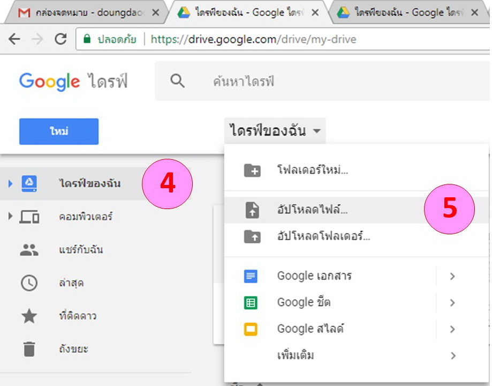Select Google เอกสาร menu entry
This screenshot has height=386, width=492.
point(357,276)
